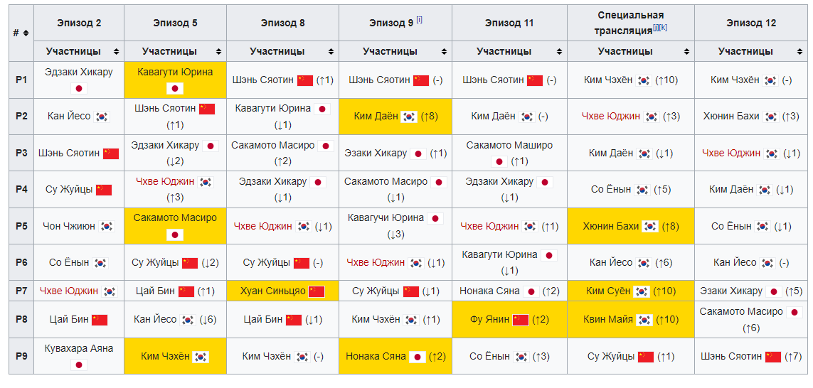Click Japan flag under highlighted Сакамото Масиро
This screenshot has height=388, width=813.
175,235
